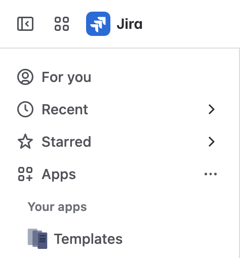Open the For you page

coord(118,77)
